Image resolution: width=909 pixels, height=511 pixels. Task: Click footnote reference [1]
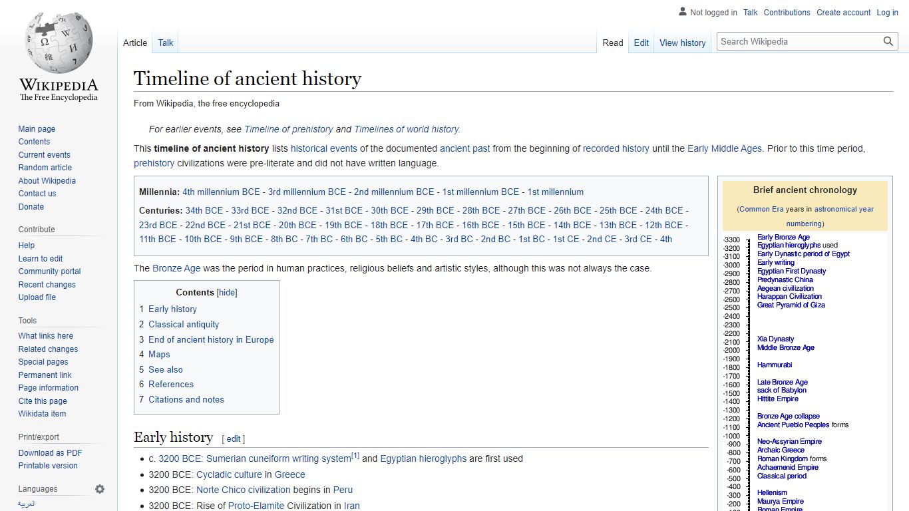pyautogui.click(x=355, y=456)
